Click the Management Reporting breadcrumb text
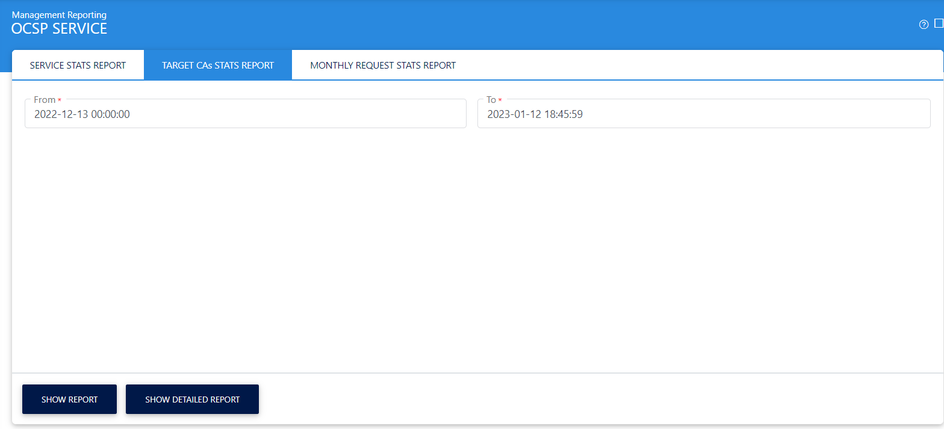The image size is (944, 429). (x=59, y=14)
